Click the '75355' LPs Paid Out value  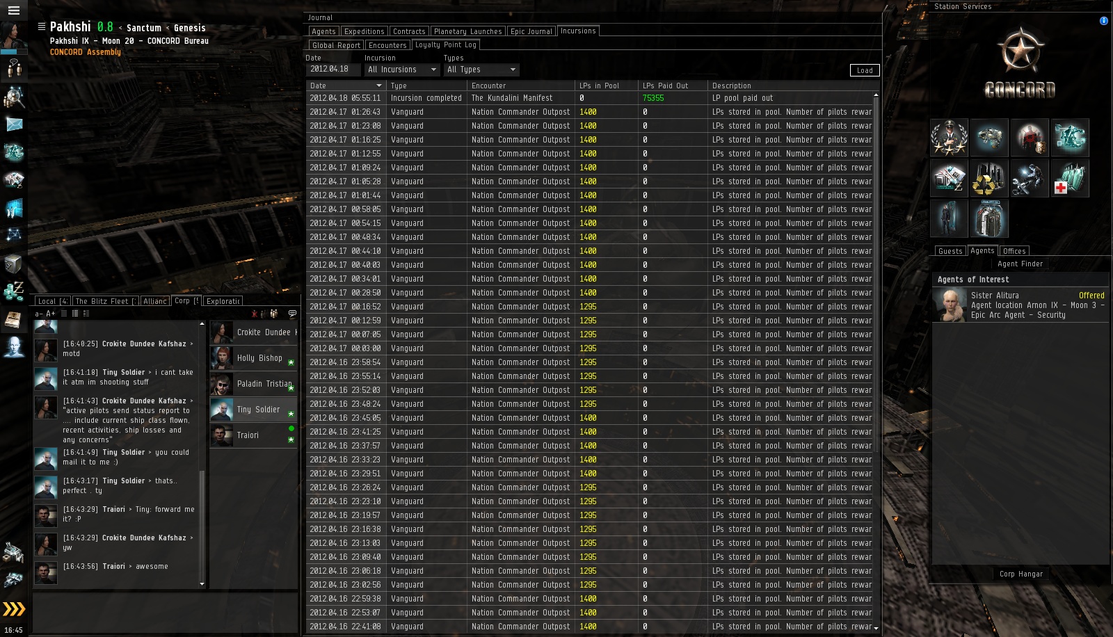tap(653, 98)
